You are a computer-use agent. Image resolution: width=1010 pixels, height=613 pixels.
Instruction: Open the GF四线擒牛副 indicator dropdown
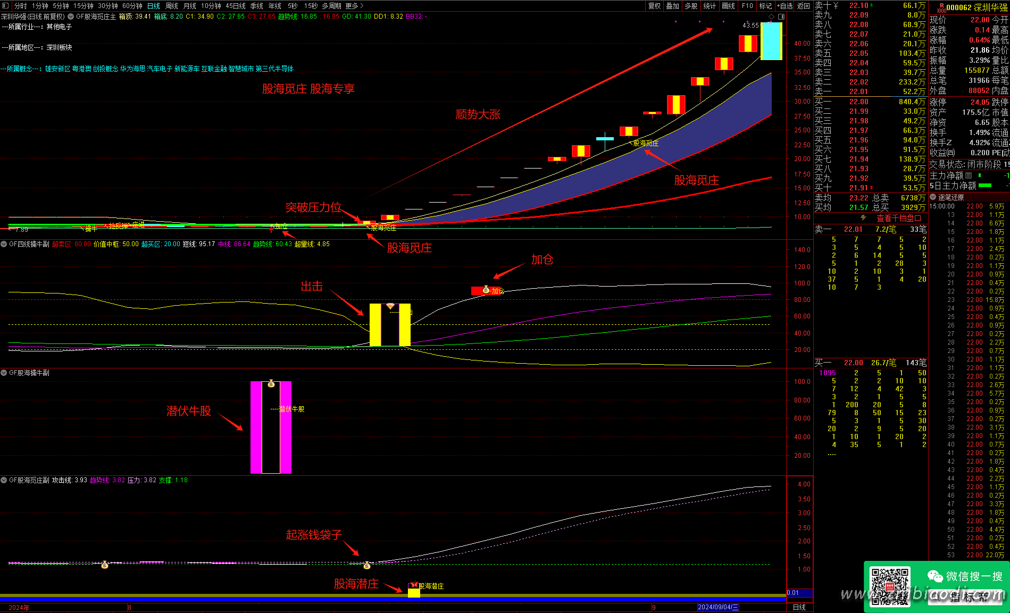(4, 244)
